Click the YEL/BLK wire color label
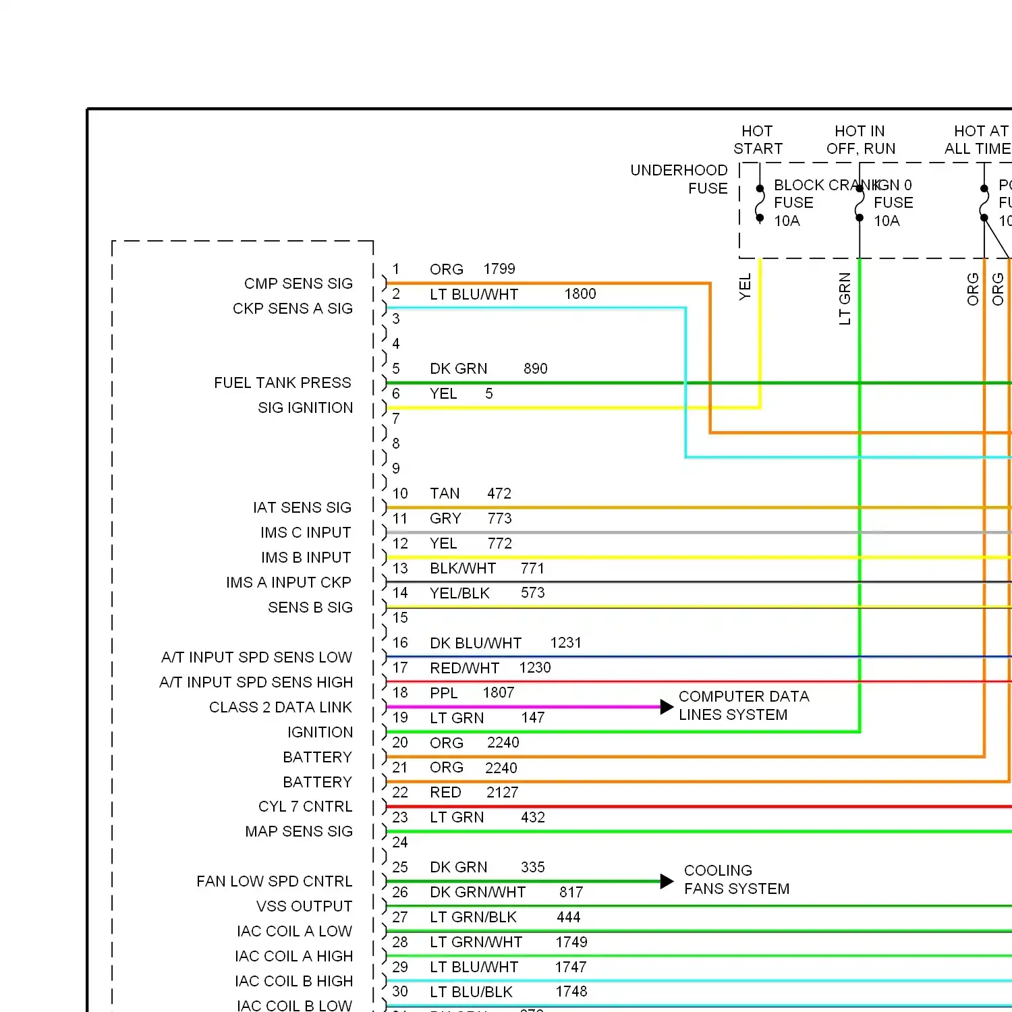The width and height of the screenshot is (1012, 1012). click(460, 593)
